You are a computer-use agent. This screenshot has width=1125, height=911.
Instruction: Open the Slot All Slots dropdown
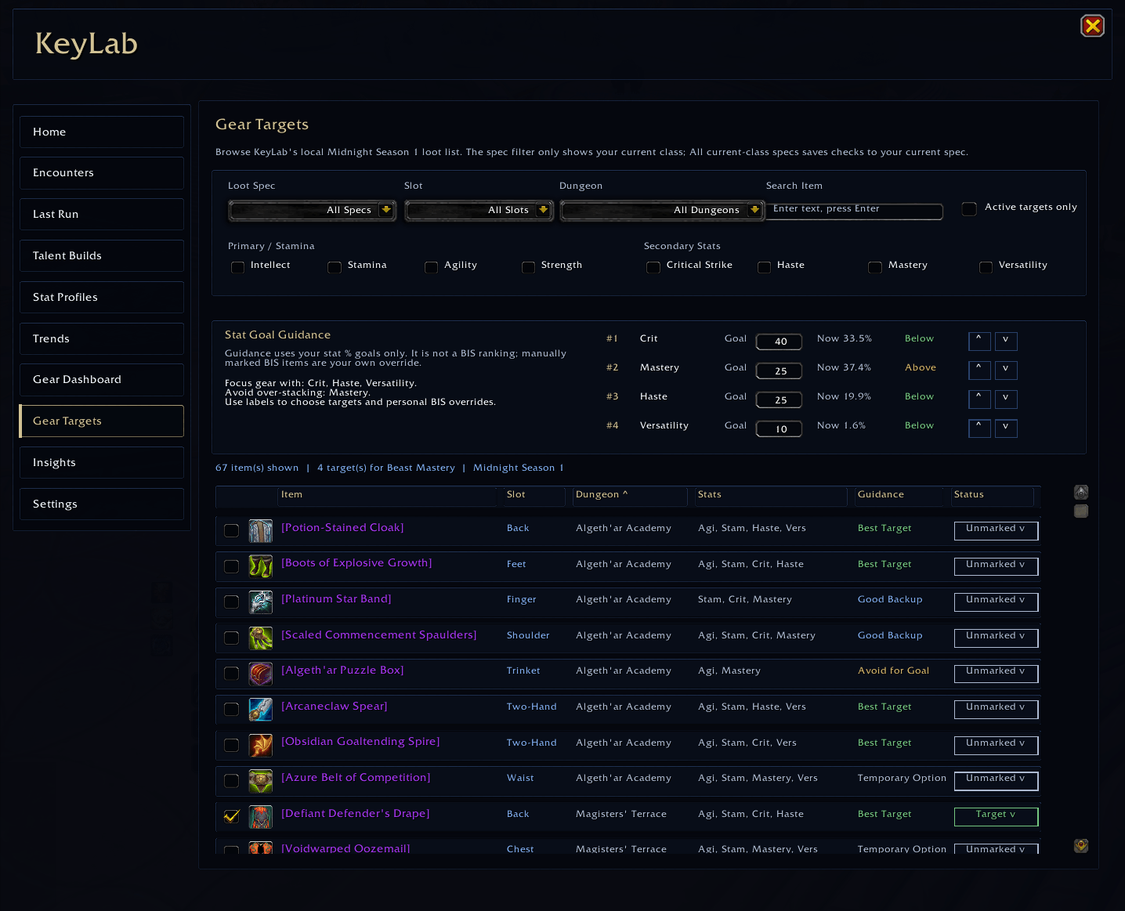pos(479,210)
